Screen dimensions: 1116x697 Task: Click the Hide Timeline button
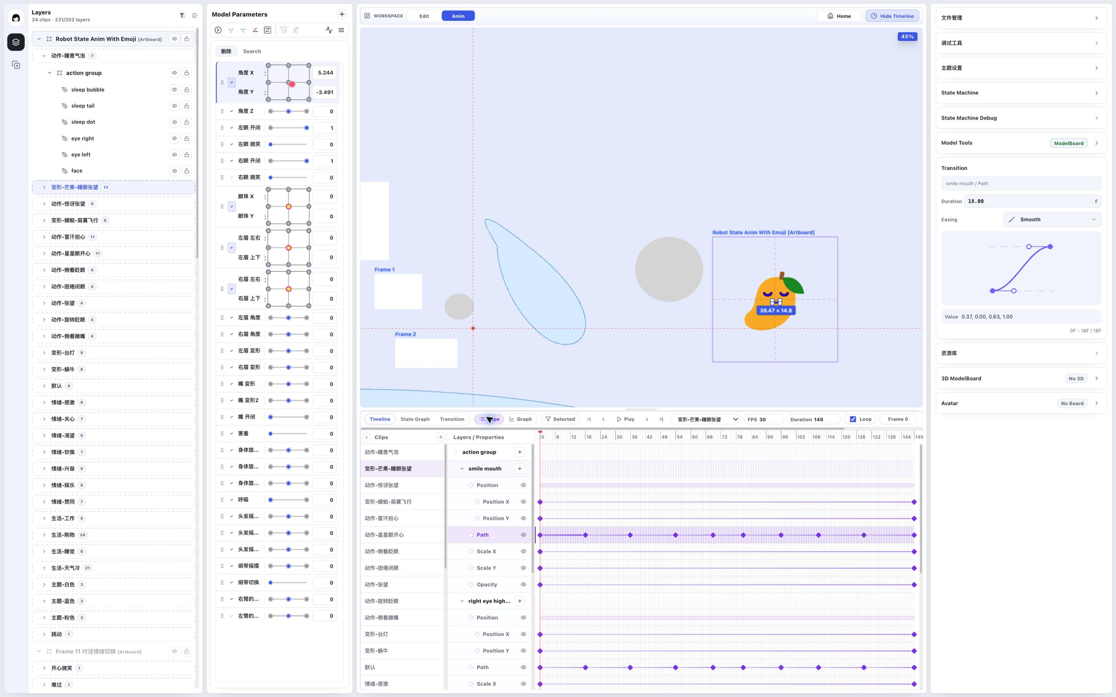click(892, 16)
